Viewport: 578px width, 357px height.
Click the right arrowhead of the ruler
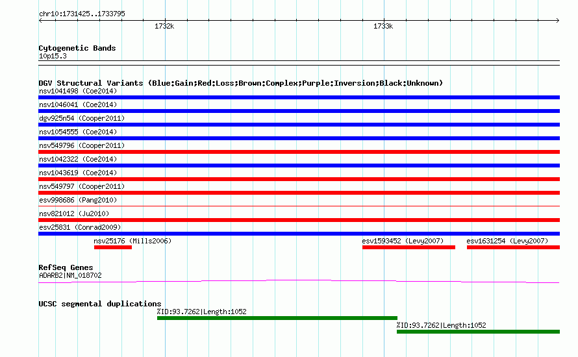coord(557,21)
